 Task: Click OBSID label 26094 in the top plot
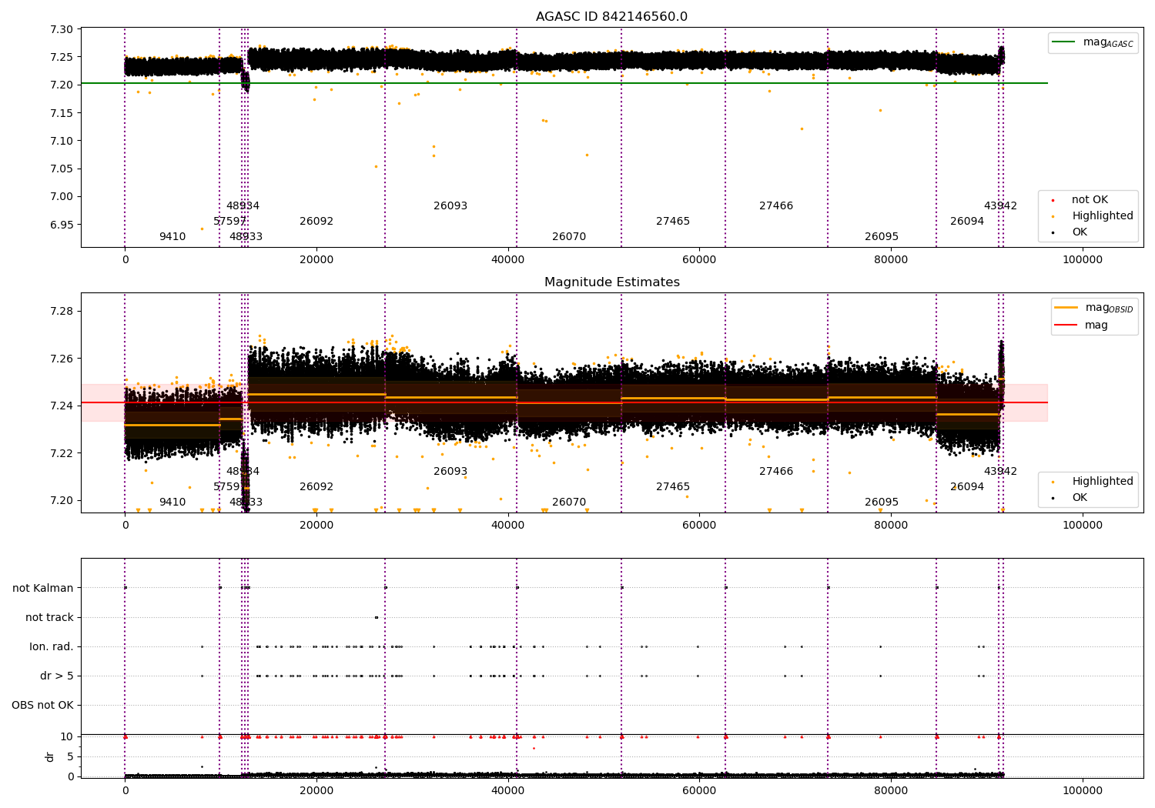967,222
